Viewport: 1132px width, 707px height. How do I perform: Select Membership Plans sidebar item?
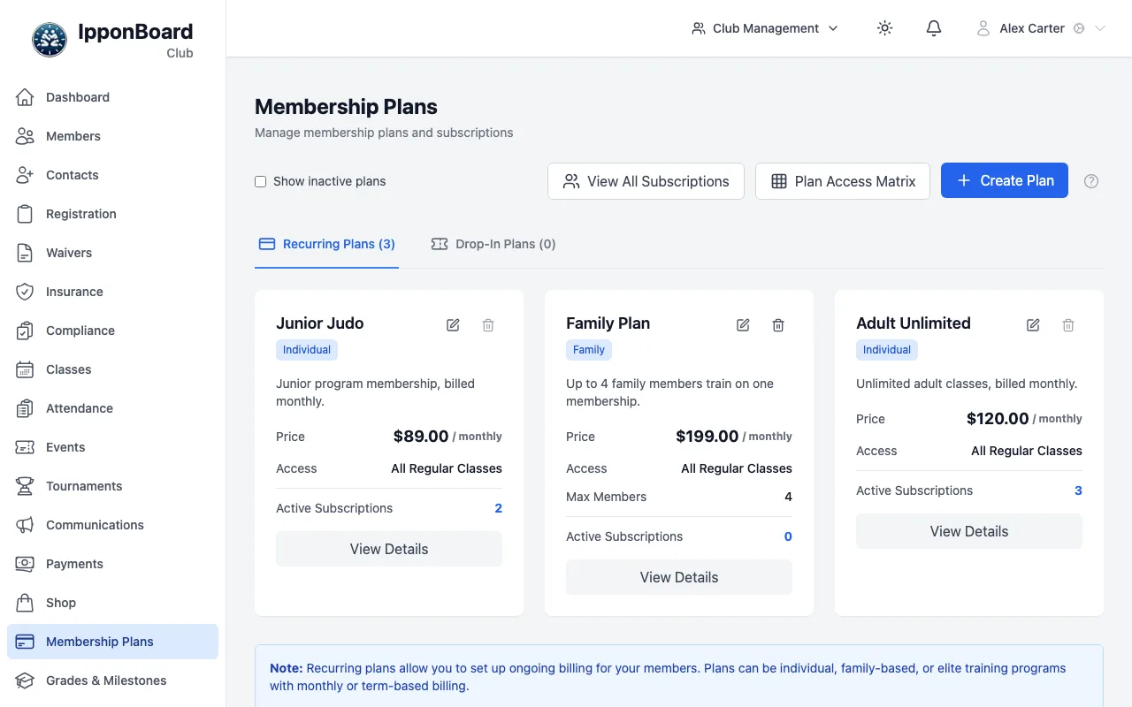point(112,642)
